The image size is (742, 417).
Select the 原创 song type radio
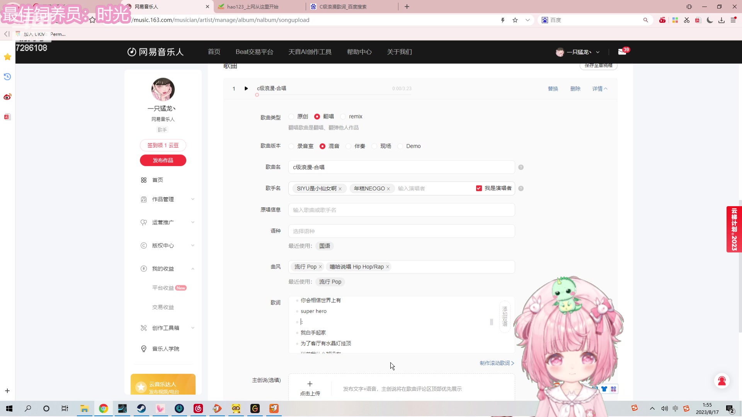pos(291,117)
